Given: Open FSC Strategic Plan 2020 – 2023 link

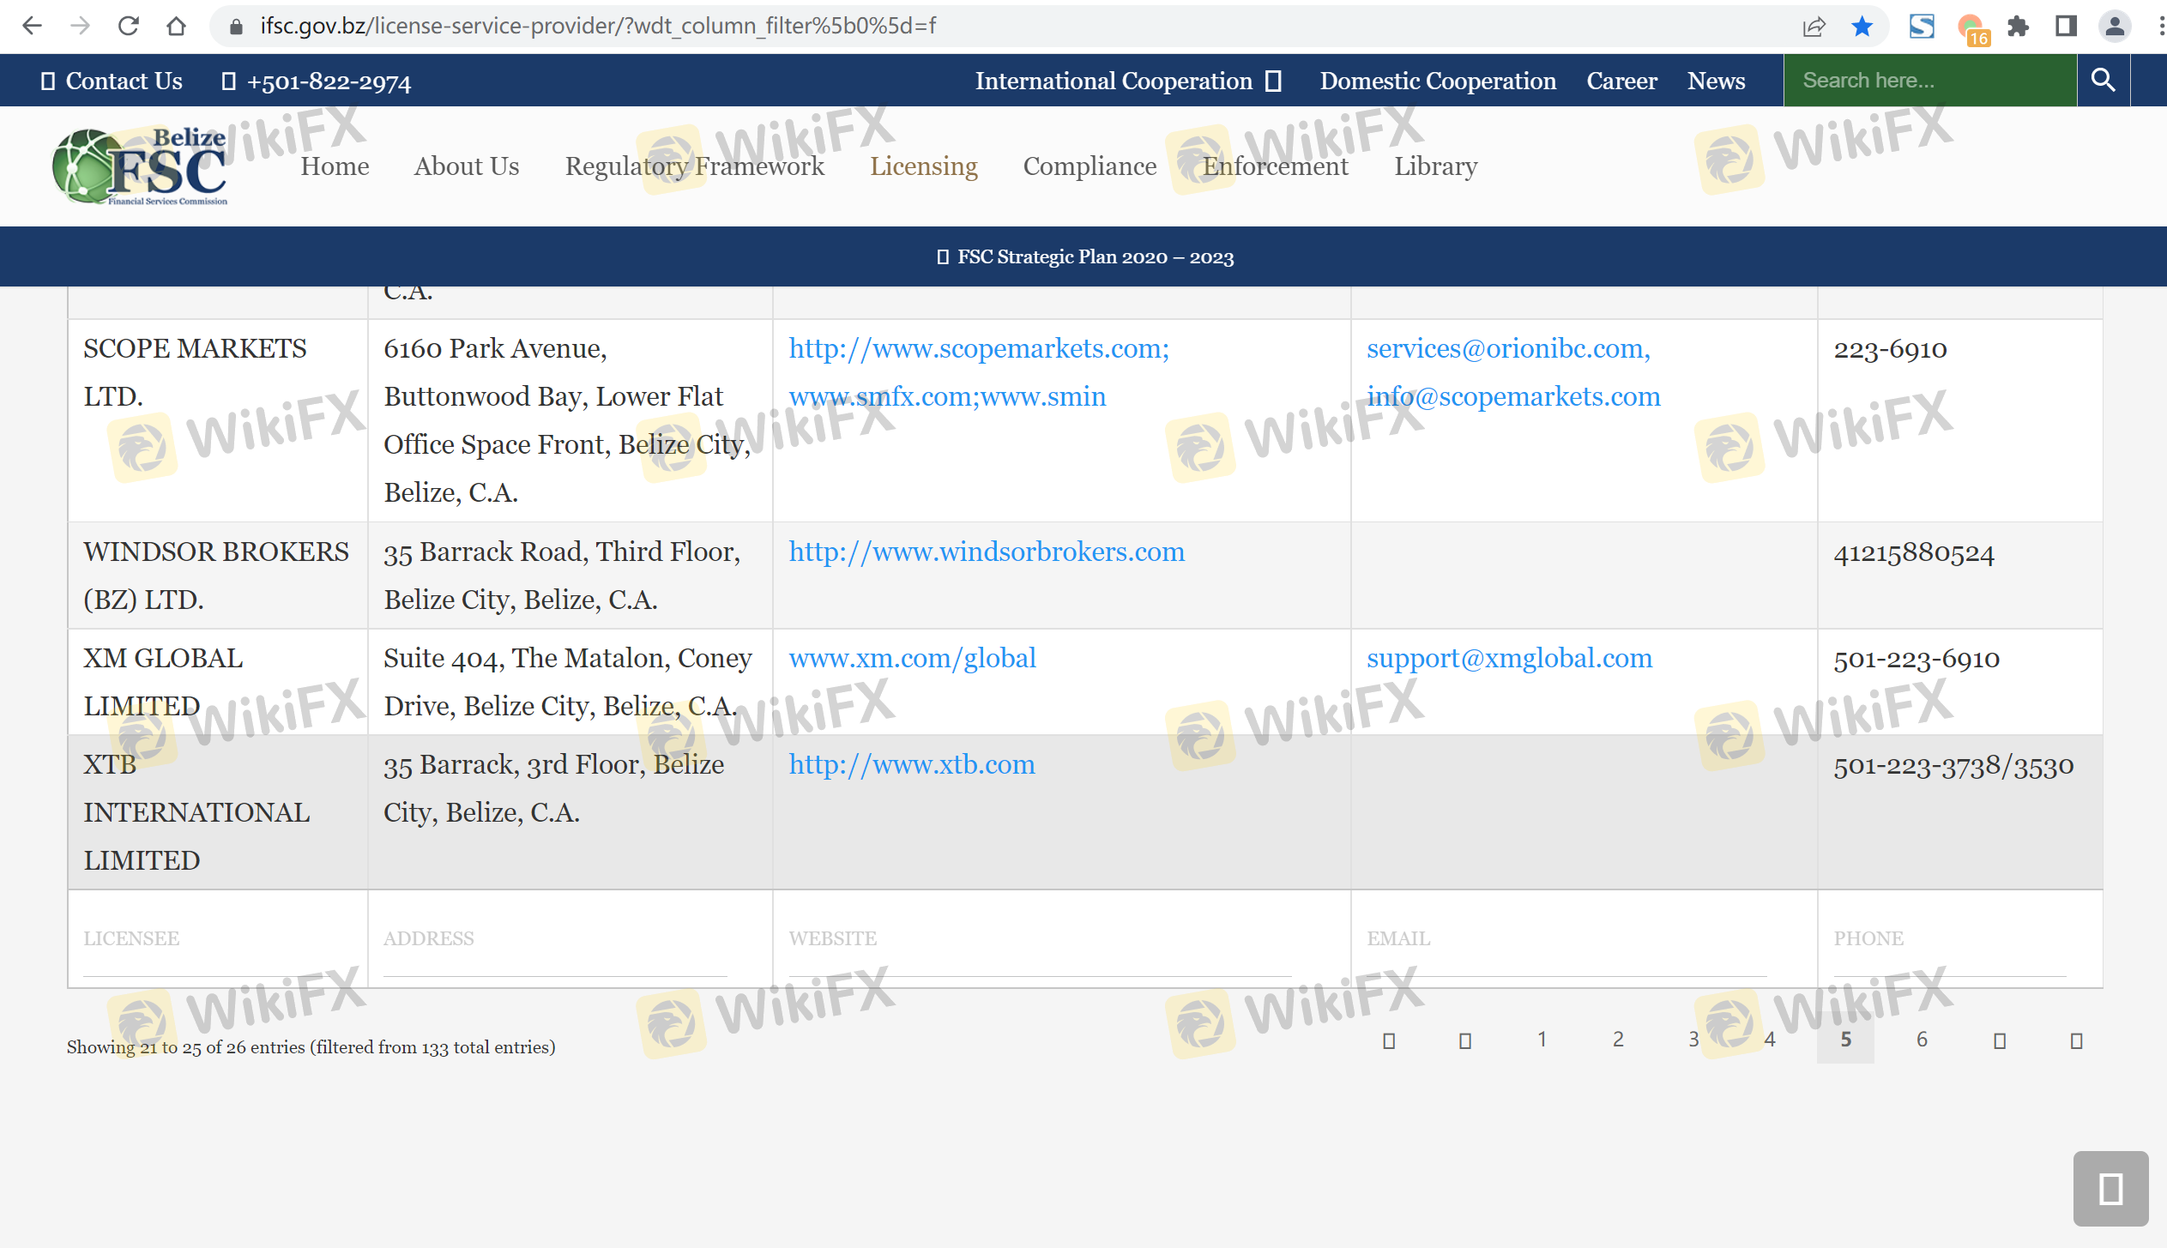Looking at the screenshot, I should [x=1095, y=256].
